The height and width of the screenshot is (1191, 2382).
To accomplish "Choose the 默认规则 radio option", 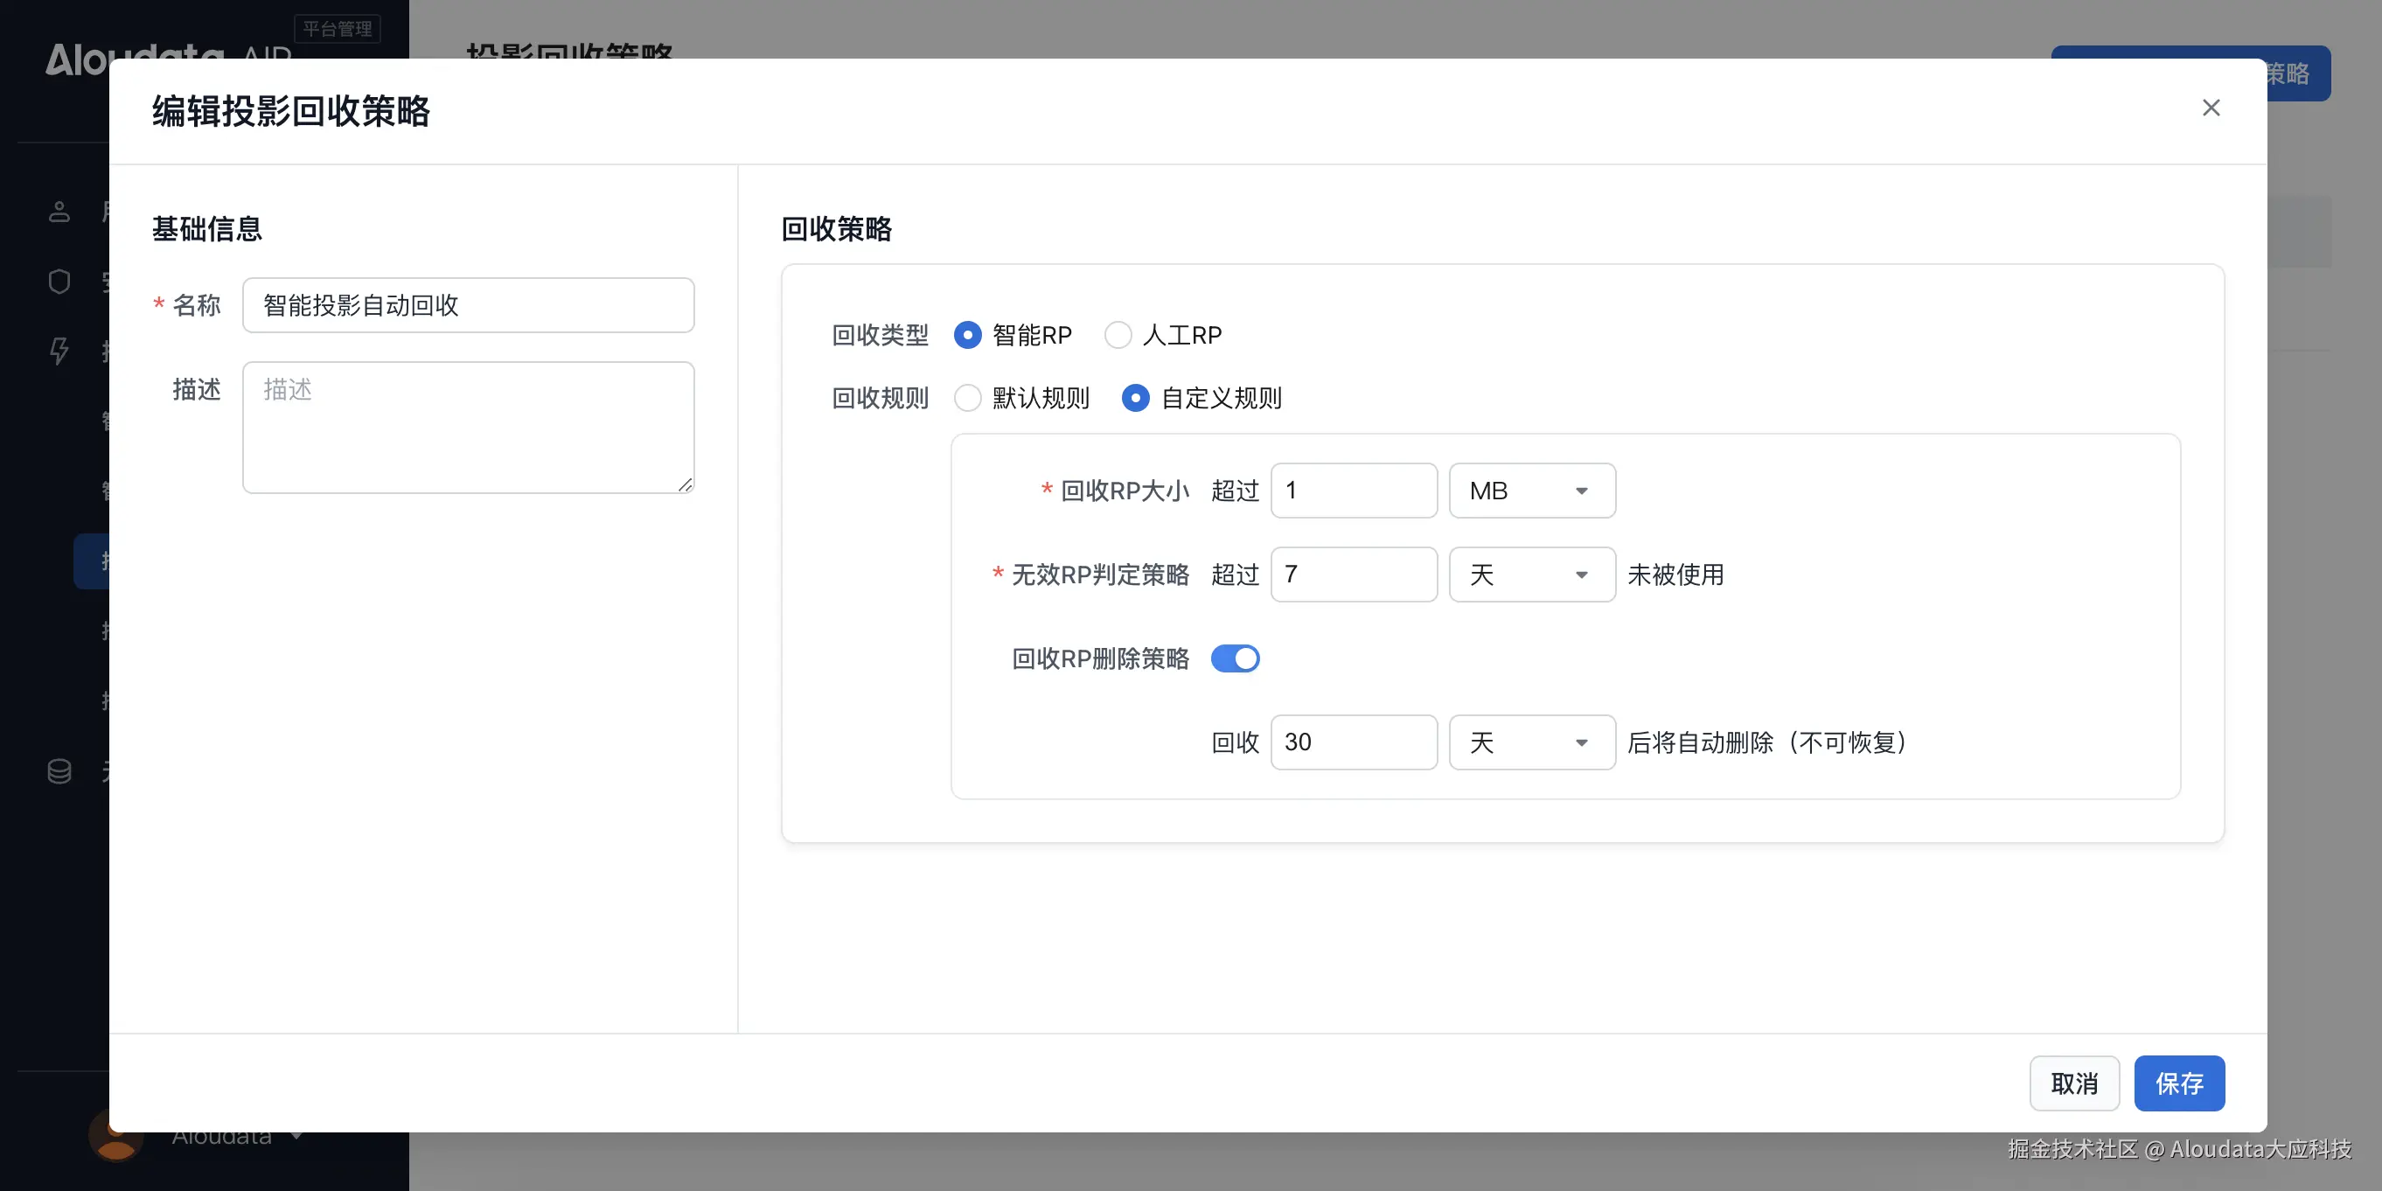I will (967, 398).
